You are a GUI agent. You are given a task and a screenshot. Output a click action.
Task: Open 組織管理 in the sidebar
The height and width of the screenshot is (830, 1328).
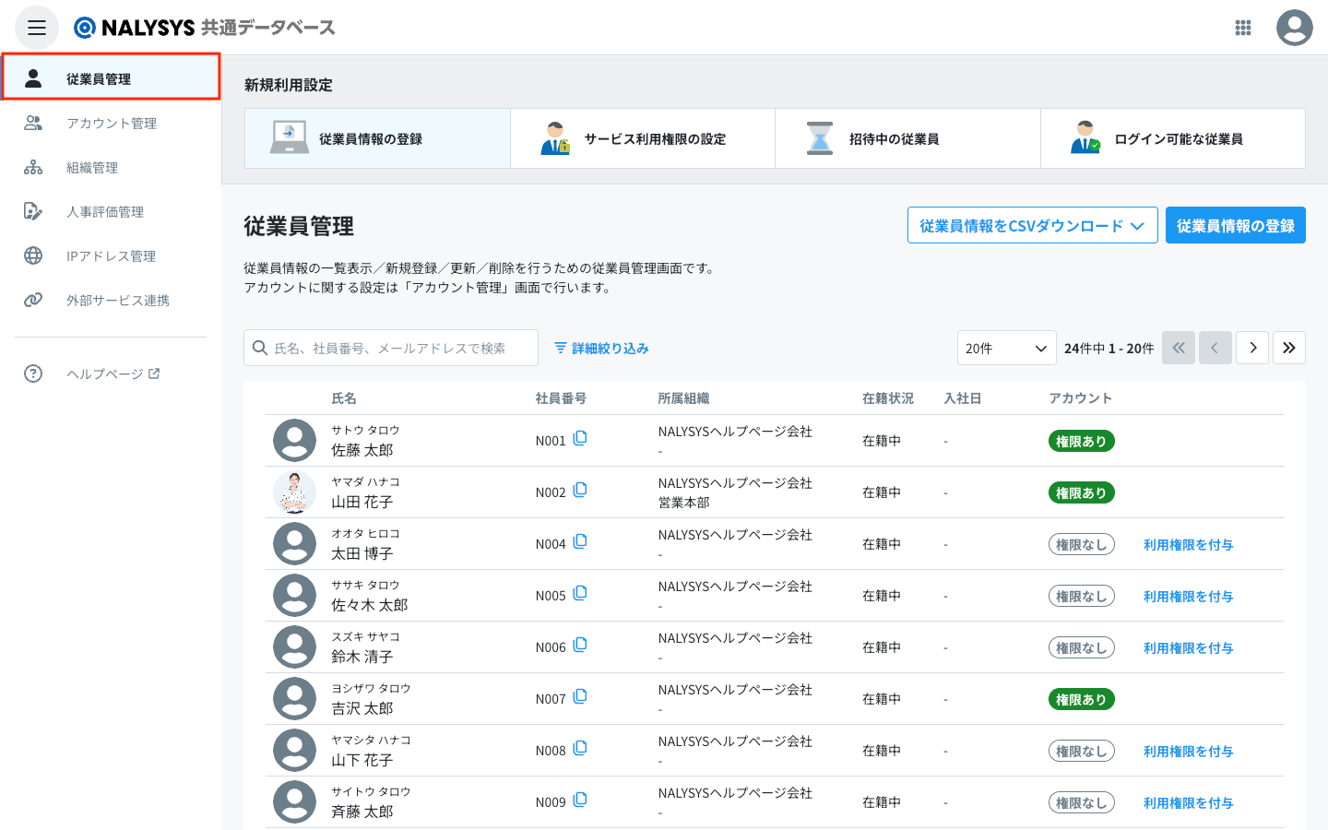[x=92, y=168]
